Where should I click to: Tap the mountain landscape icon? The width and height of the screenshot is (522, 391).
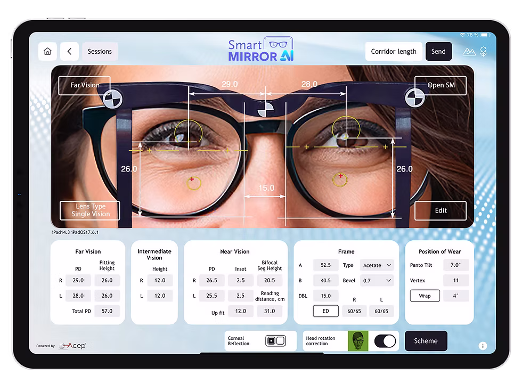(469, 52)
